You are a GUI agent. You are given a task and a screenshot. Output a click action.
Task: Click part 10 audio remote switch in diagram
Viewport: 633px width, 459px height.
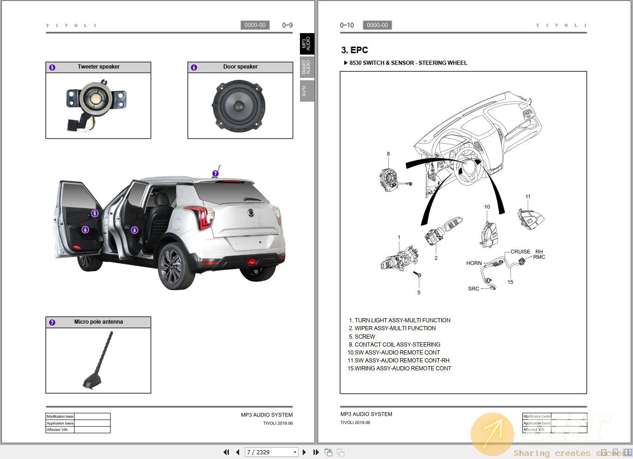pyautogui.click(x=489, y=234)
